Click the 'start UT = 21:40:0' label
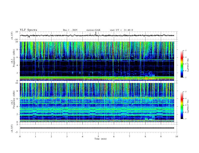This screenshot has width=199, height=153. coord(121,30)
